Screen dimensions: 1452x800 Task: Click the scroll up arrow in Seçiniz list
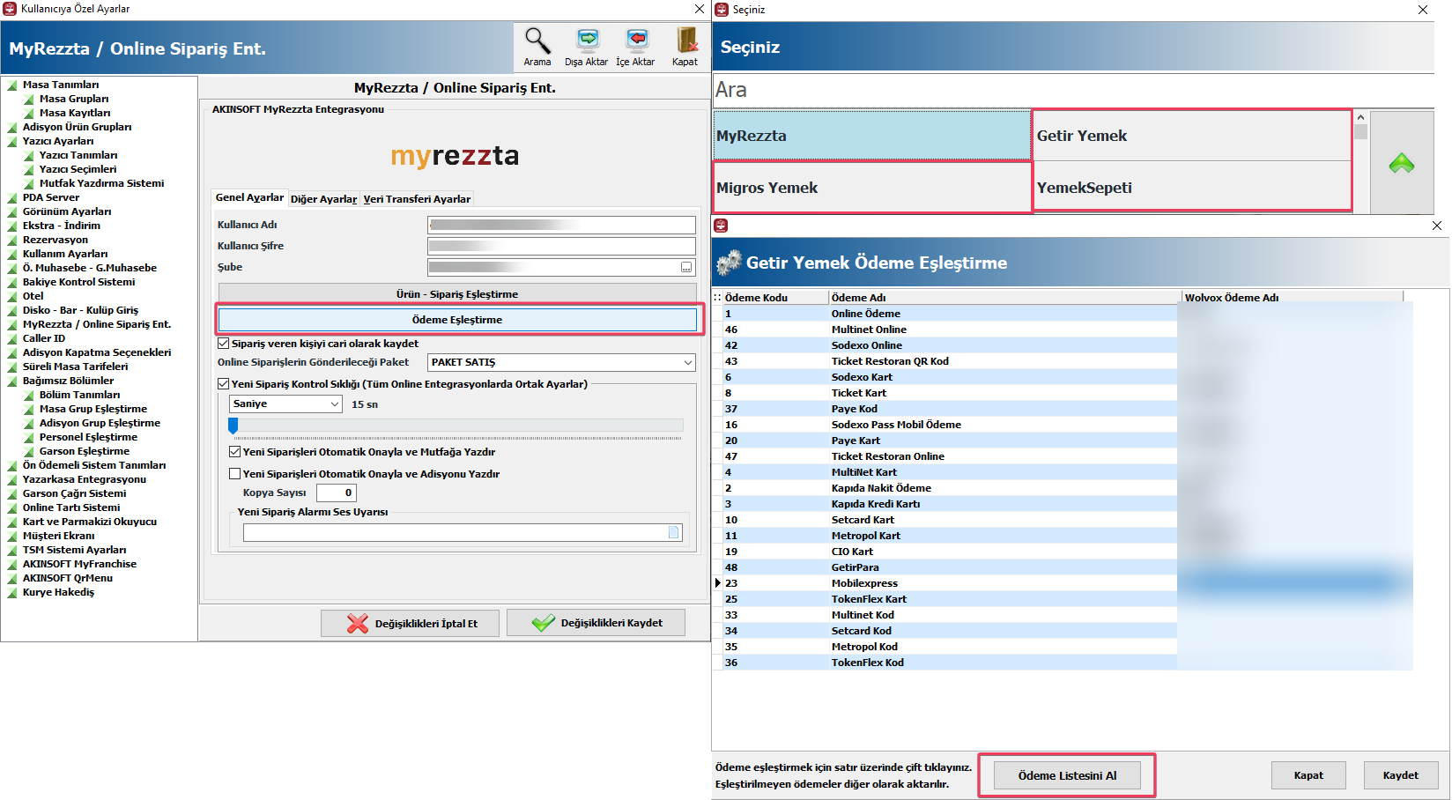(x=1360, y=117)
